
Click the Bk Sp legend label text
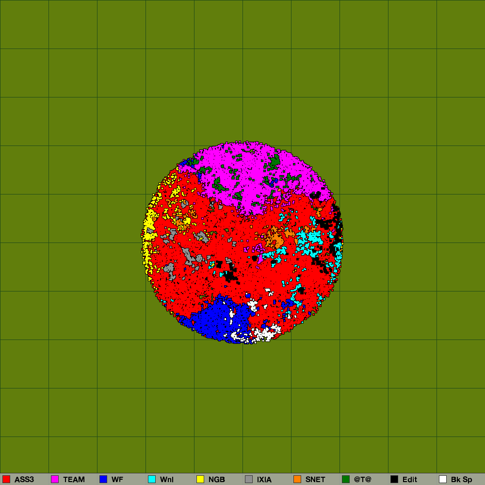(x=461, y=480)
